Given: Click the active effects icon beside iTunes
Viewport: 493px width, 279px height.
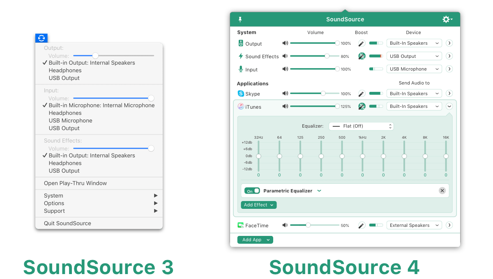Looking at the screenshot, I should coord(362,106).
